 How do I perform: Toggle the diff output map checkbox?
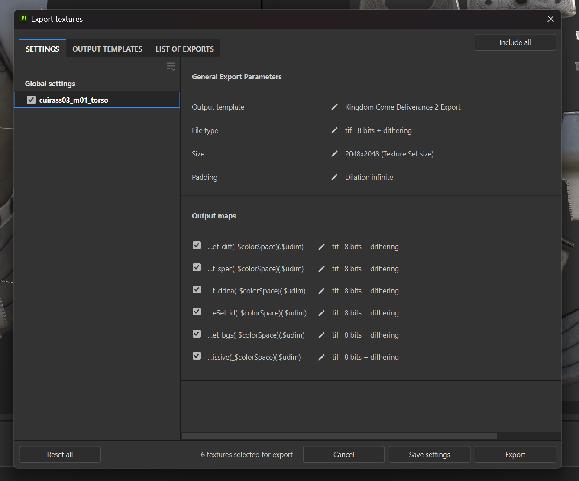coord(197,246)
